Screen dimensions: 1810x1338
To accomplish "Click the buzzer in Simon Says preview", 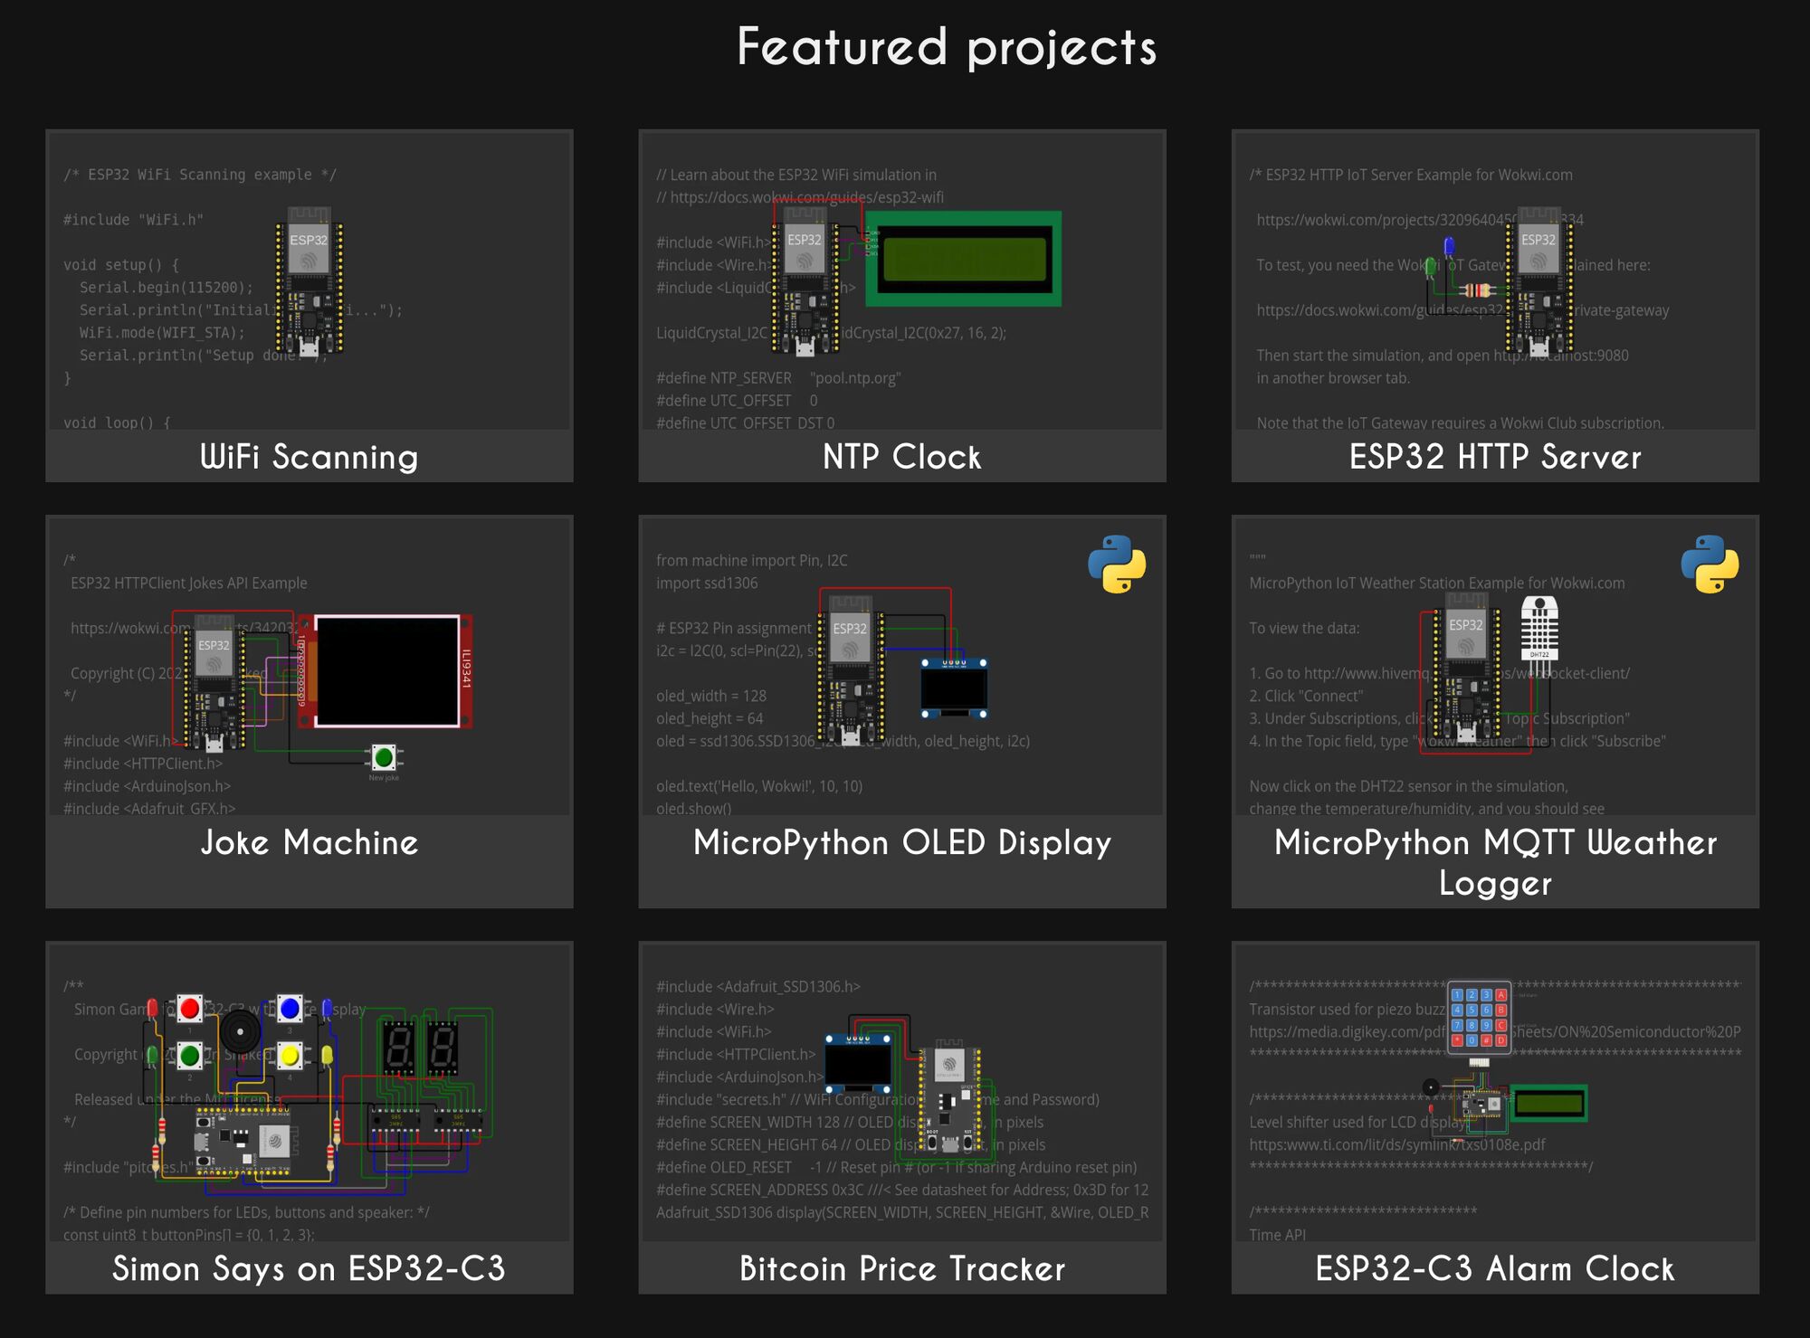I will coord(240,1030).
